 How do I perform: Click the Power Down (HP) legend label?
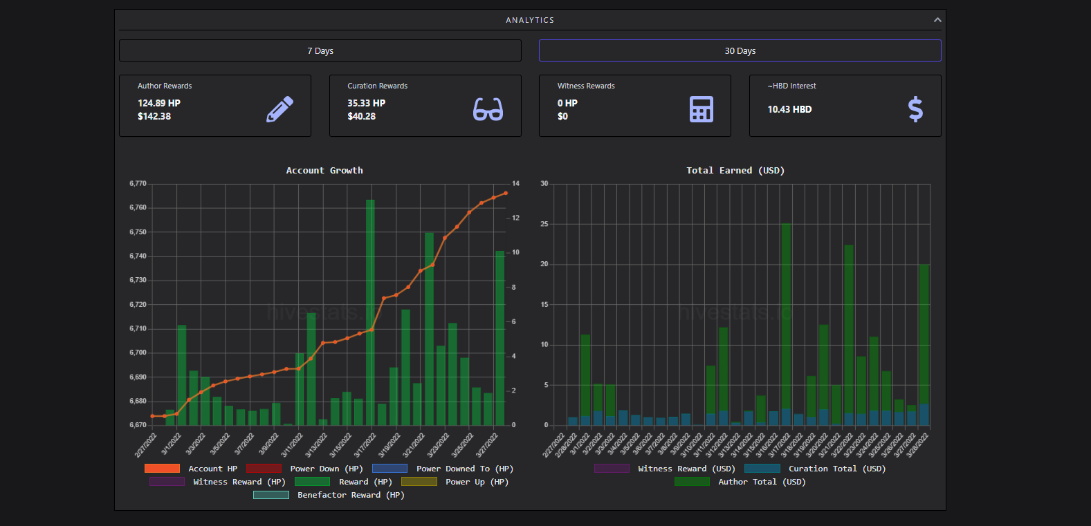click(x=327, y=469)
